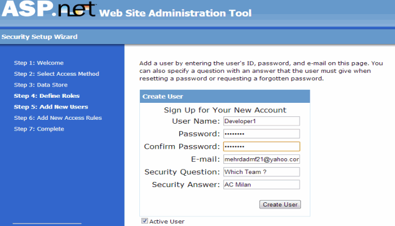Screen dimensions: 395x226
Task: Click the Create User panel header
Action: pos(225,97)
